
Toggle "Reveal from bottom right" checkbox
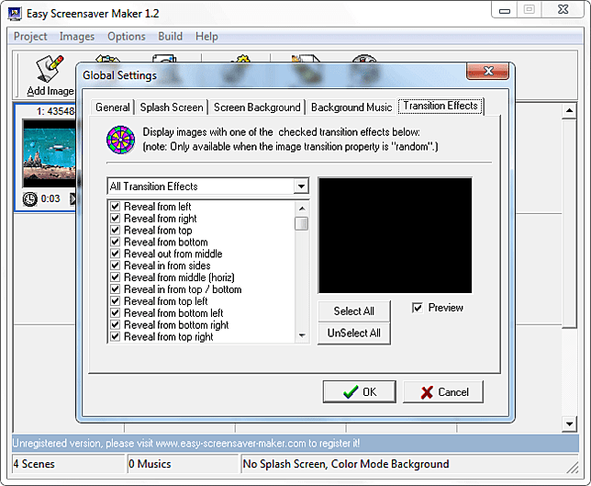(x=115, y=324)
